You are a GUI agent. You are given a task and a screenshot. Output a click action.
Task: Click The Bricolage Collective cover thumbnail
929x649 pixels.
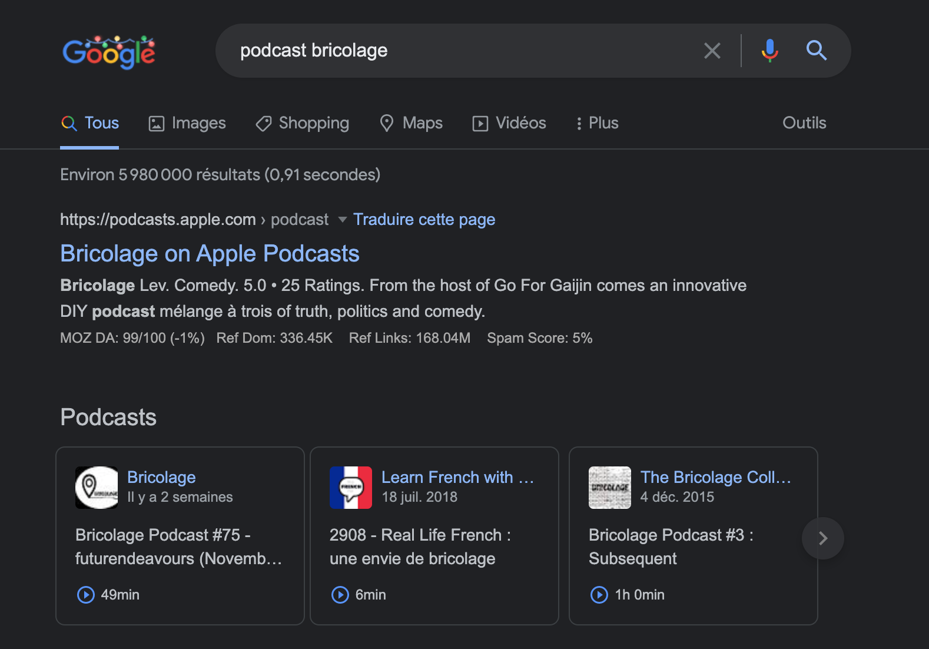pyautogui.click(x=610, y=488)
